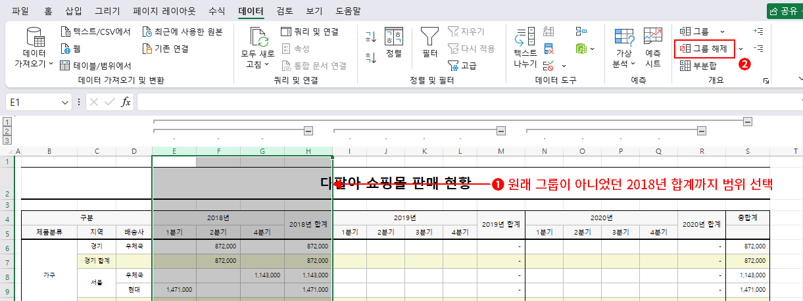Click the Flash Fill icon in 데이터 도구

pyautogui.click(x=549, y=32)
